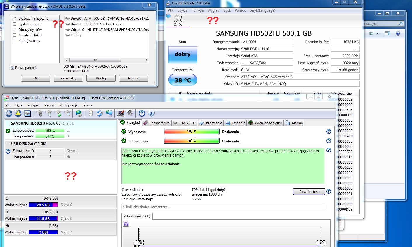The width and height of the screenshot is (412, 247).
Task: Open the Plik menu in Hard Disk Sentinel
Action: [x=8, y=105]
